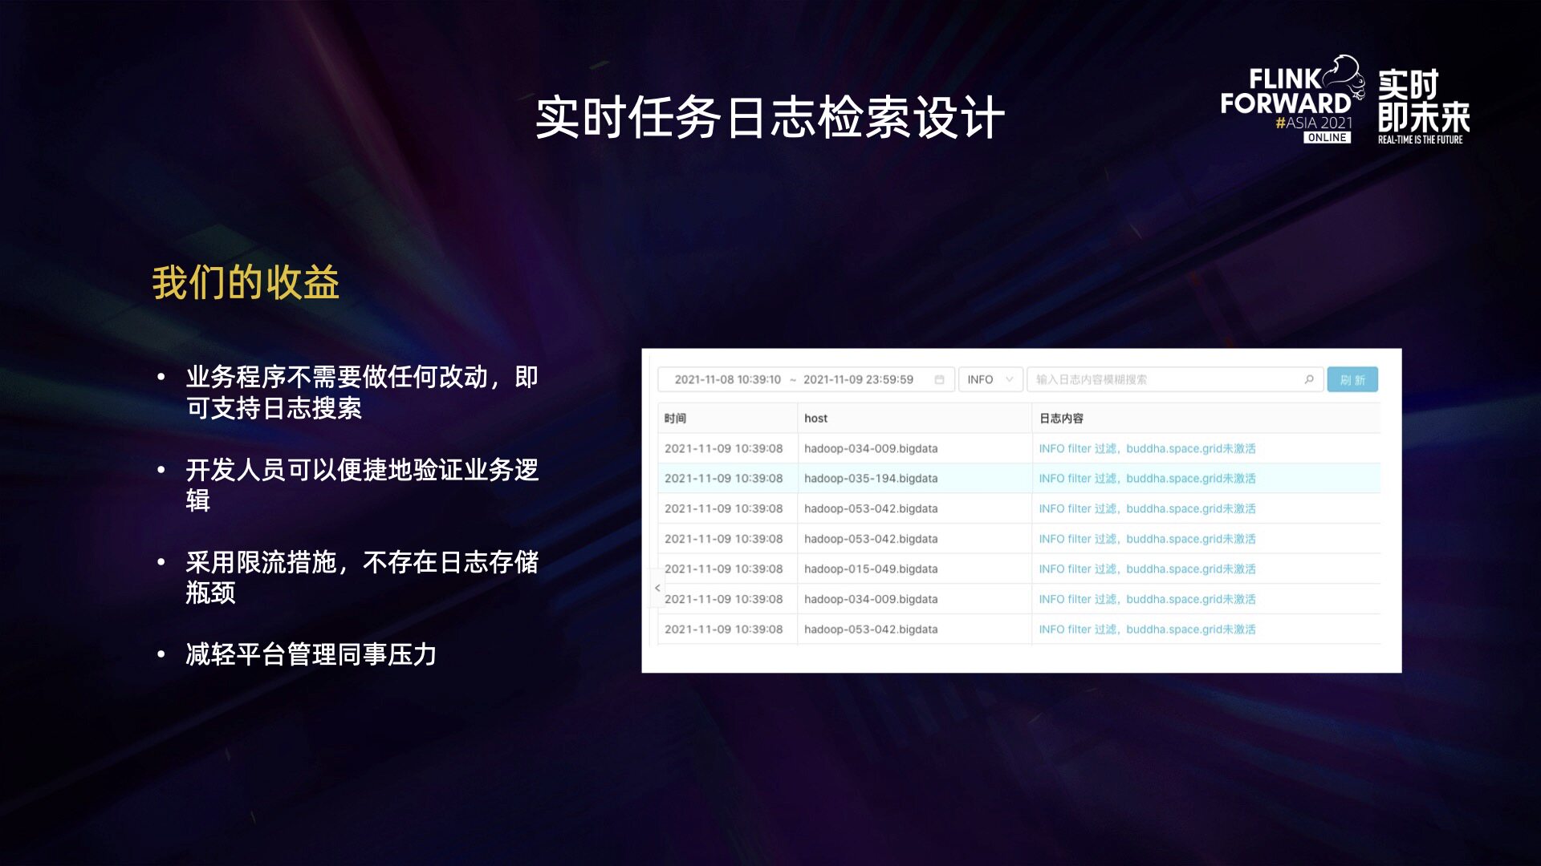Click the yellow 我们的收益 heading
Image resolution: width=1541 pixels, height=866 pixels.
[246, 282]
